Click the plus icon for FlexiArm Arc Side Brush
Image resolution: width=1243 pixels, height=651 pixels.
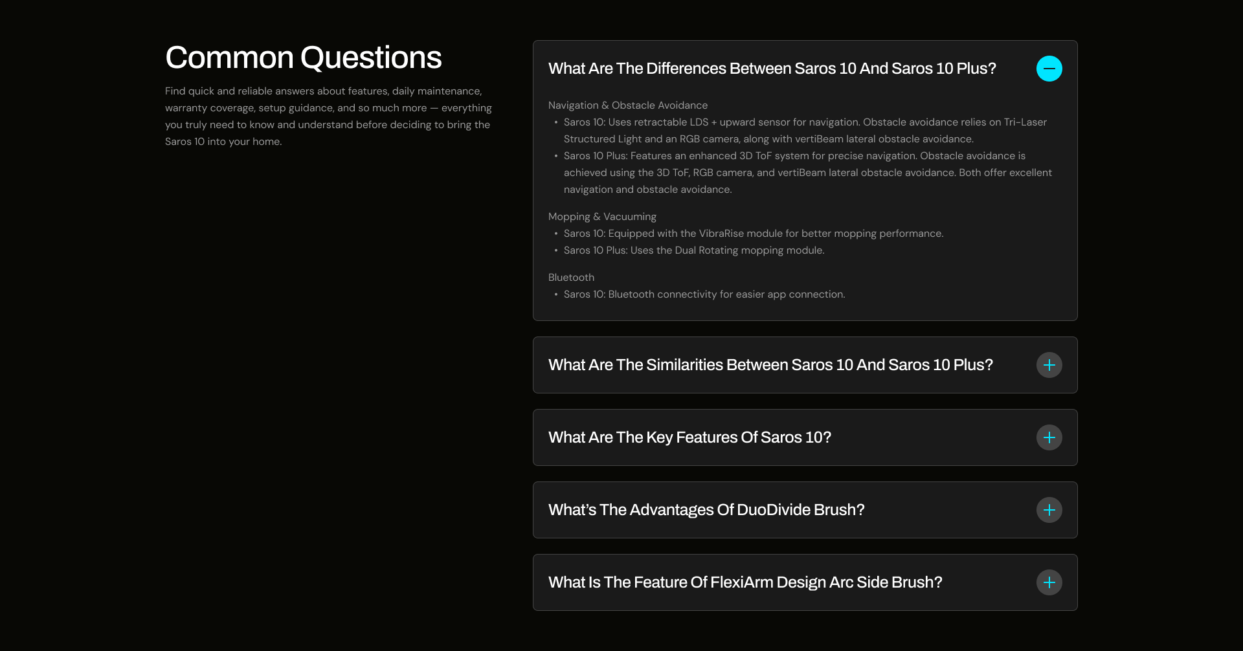click(1049, 582)
